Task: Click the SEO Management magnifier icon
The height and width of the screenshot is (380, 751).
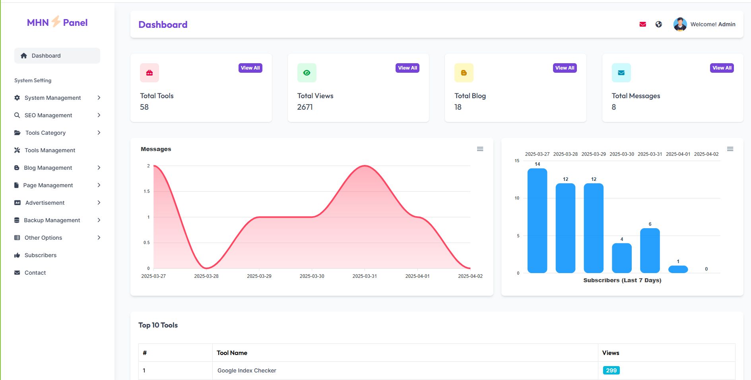Action: click(17, 115)
